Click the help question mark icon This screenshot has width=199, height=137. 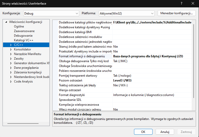click(x=181, y=3)
